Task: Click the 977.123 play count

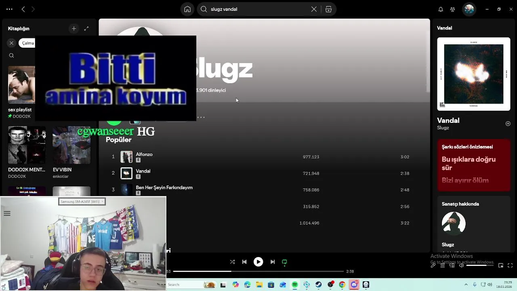Action: [311, 157]
